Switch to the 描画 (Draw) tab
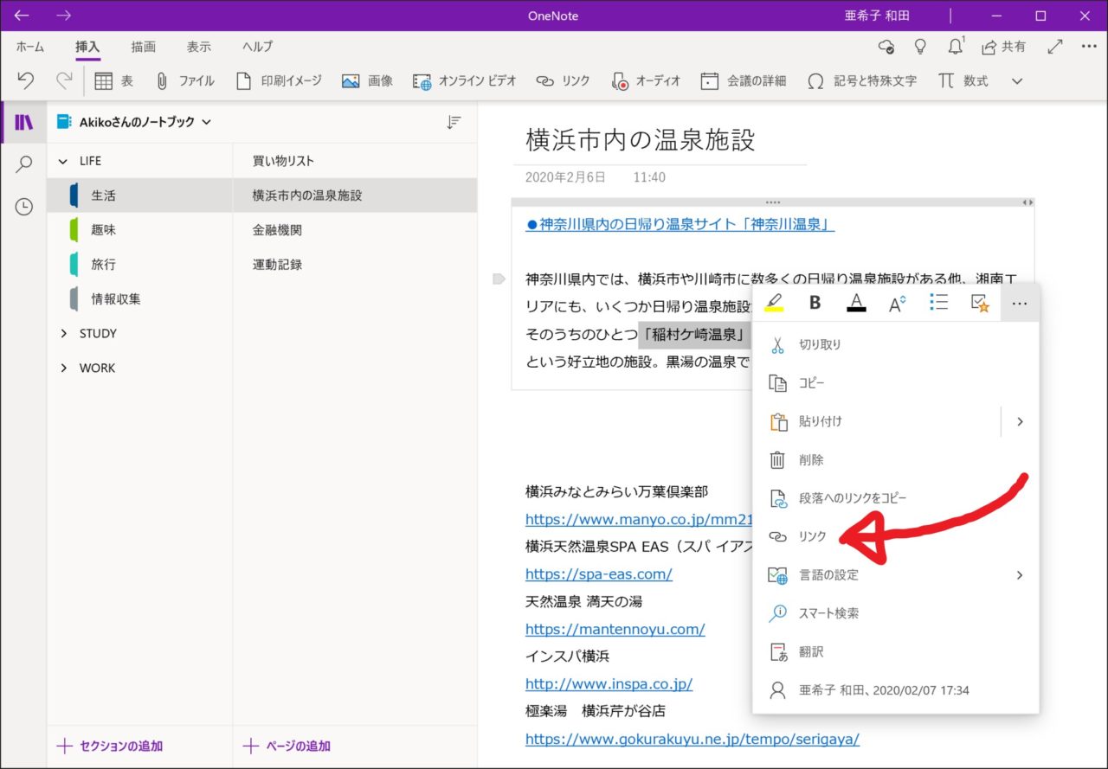1108x769 pixels. click(x=144, y=47)
